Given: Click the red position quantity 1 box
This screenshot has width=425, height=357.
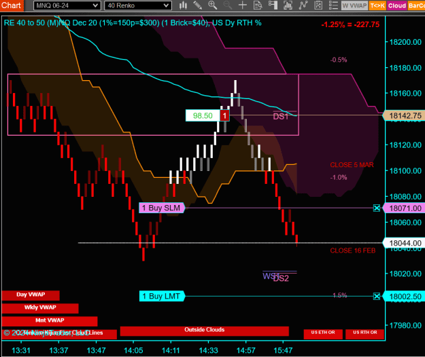Looking at the screenshot, I should click(x=224, y=116).
